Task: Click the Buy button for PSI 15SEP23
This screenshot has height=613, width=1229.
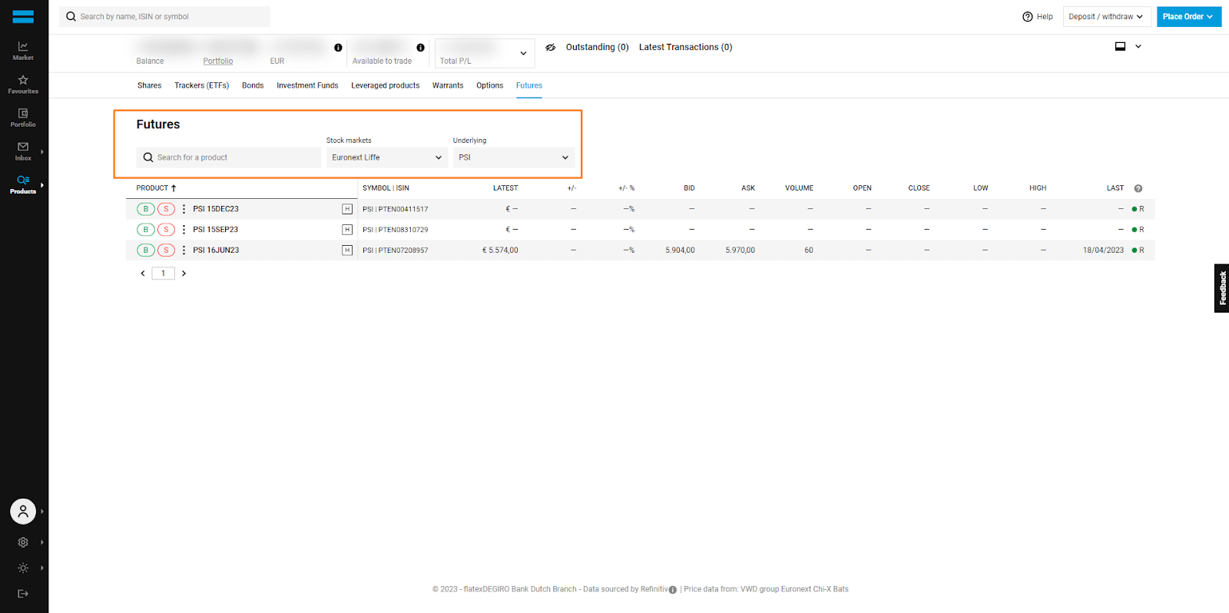Action: tap(146, 230)
